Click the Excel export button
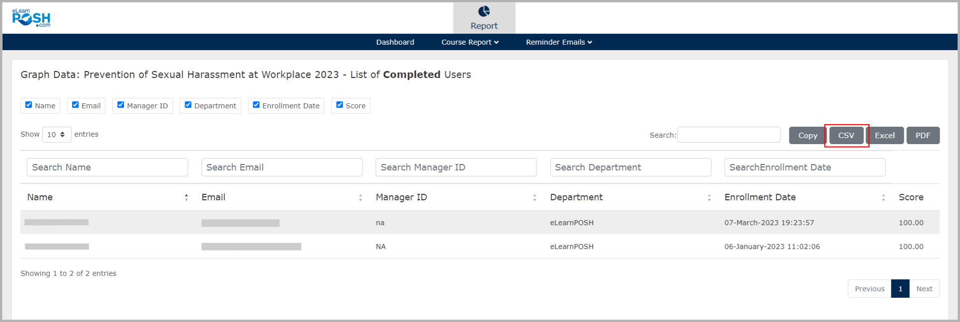 [885, 136]
